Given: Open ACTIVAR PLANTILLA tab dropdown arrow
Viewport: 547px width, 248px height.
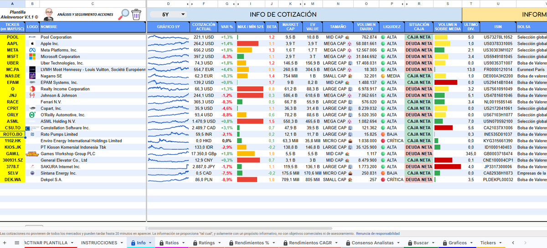Looking at the screenshot, I should tap(71, 243).
